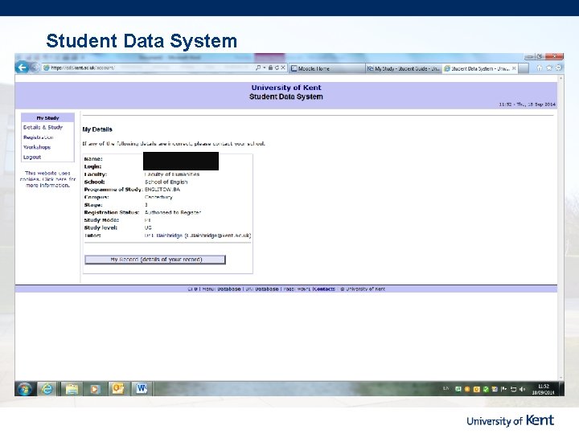Open File Explorer folder on taskbar
Image resolution: width=579 pixels, height=434 pixels.
72,389
